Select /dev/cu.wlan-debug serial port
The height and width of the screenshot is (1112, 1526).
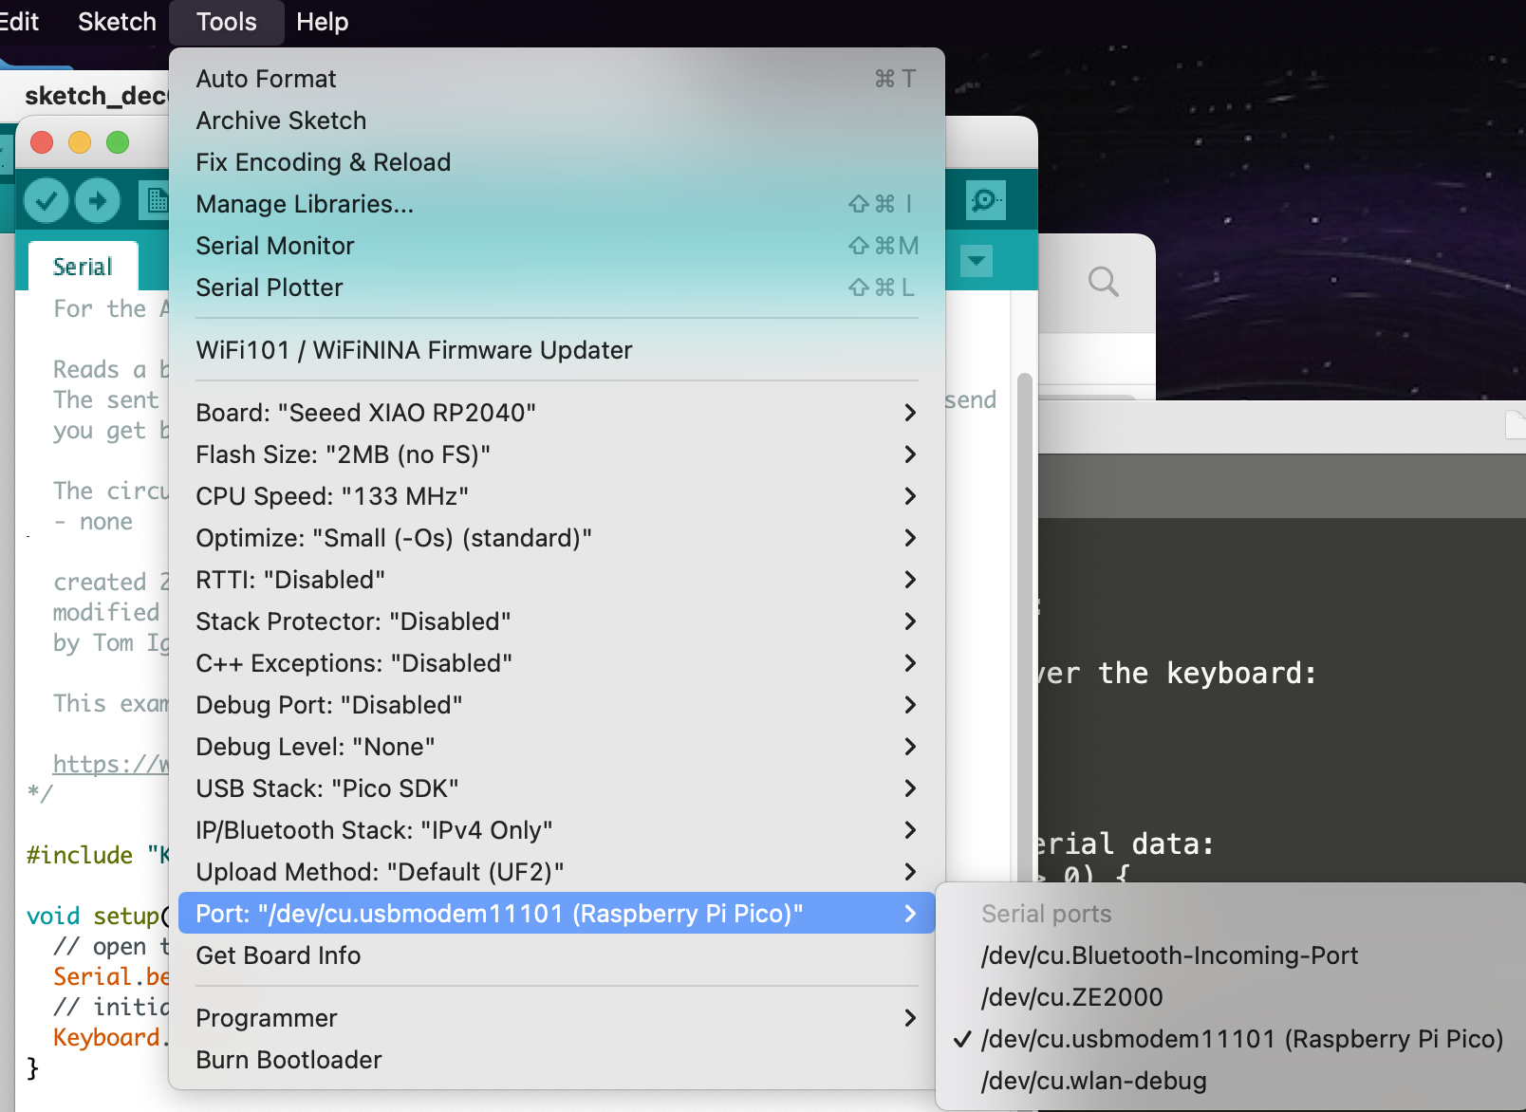click(1234, 1081)
